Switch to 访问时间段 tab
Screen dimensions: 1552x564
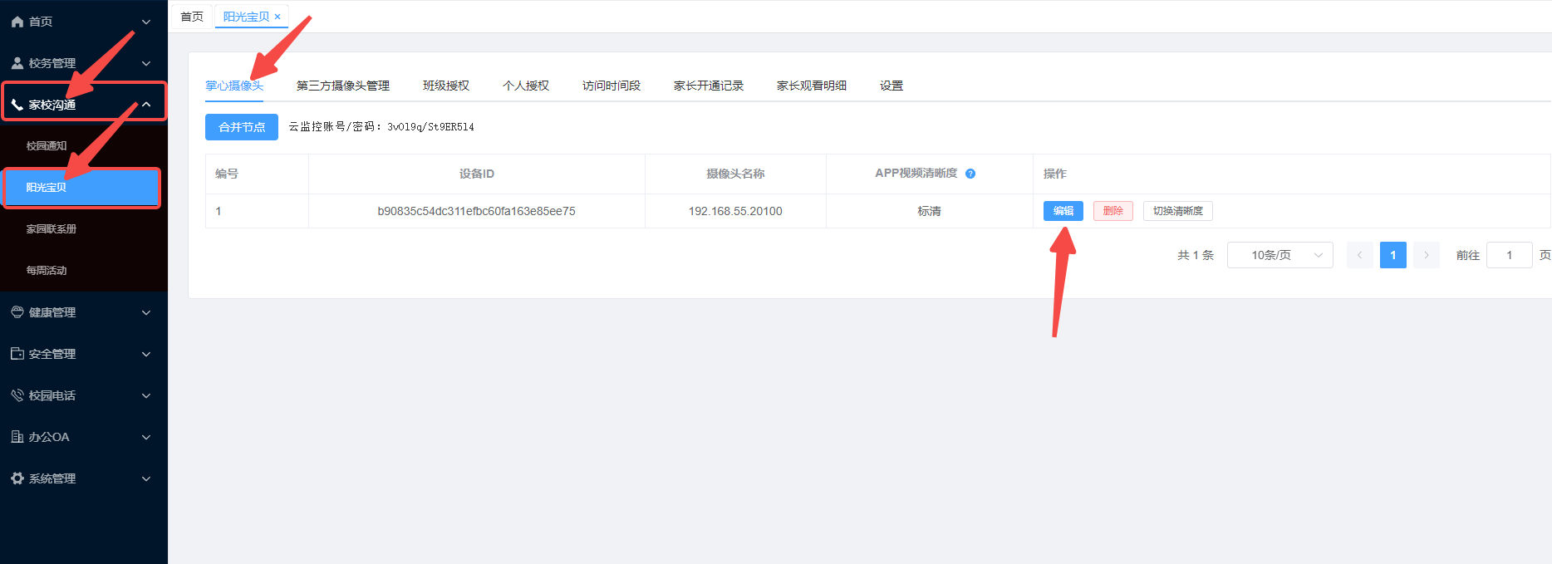pyautogui.click(x=611, y=86)
